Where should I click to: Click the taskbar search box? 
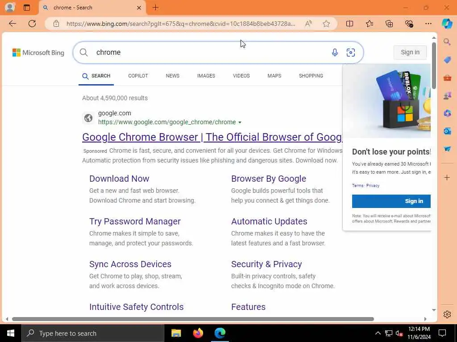coord(93,333)
